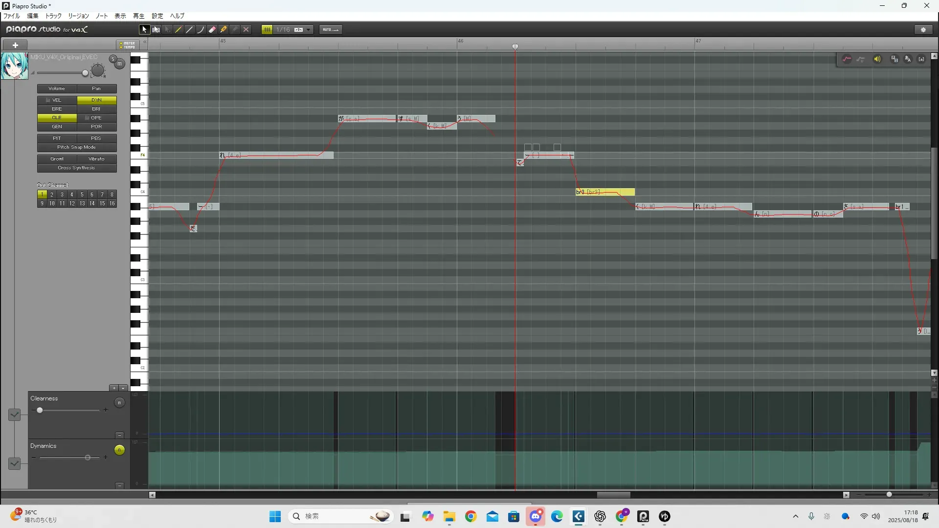Select the pink eraser tool
939x528 pixels.
(x=212, y=30)
